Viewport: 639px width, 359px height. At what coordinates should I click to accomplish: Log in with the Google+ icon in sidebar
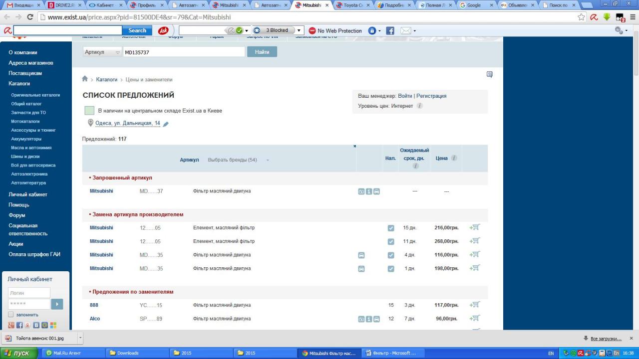(11, 326)
